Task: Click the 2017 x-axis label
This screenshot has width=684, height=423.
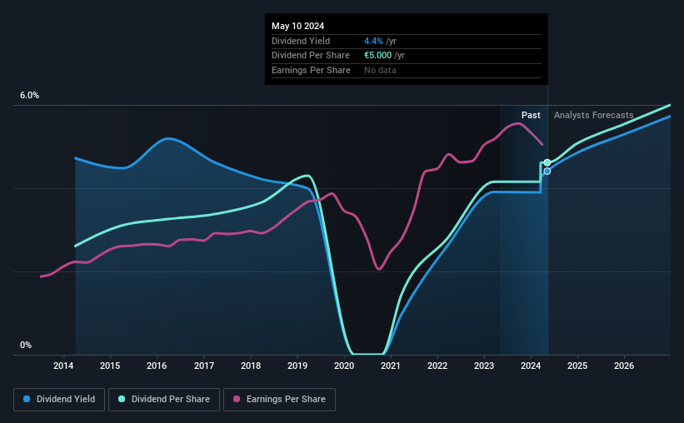Action: [x=204, y=366]
